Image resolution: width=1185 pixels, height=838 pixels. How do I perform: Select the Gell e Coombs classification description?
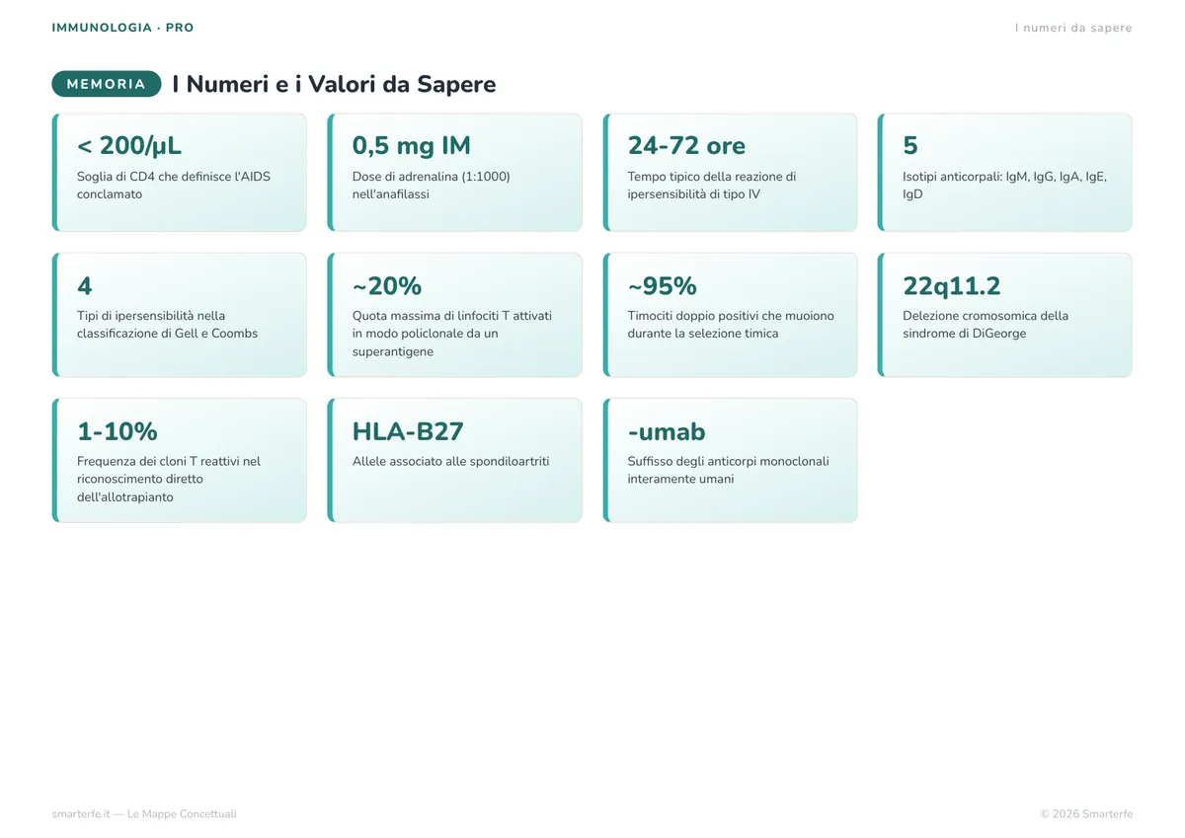(168, 325)
